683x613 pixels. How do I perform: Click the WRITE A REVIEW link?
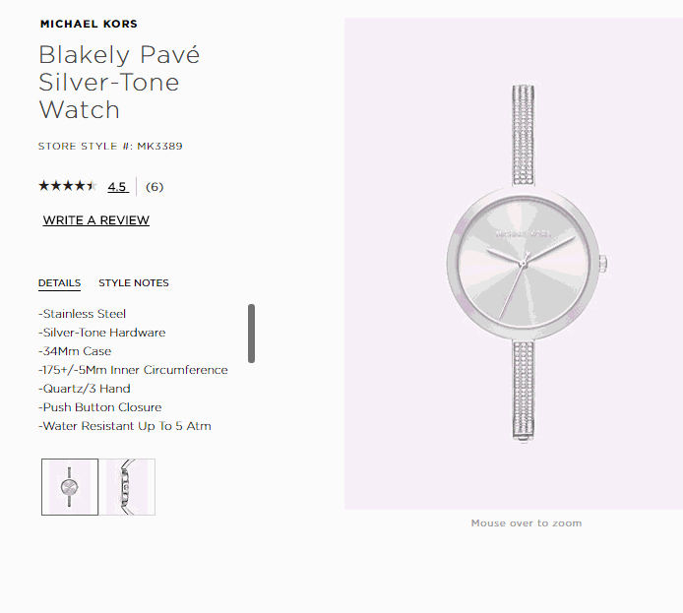pyautogui.click(x=95, y=220)
